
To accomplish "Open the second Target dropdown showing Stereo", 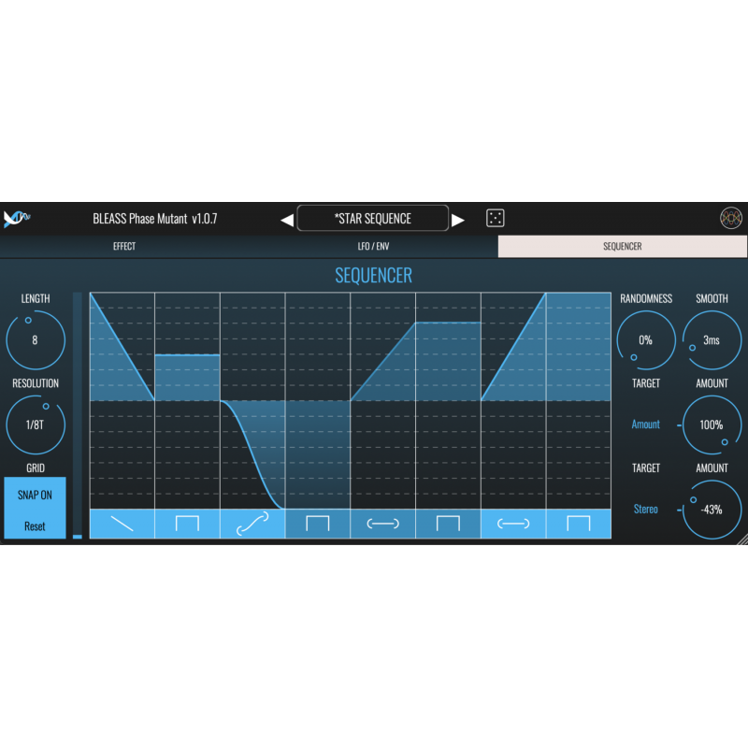I will [645, 510].
